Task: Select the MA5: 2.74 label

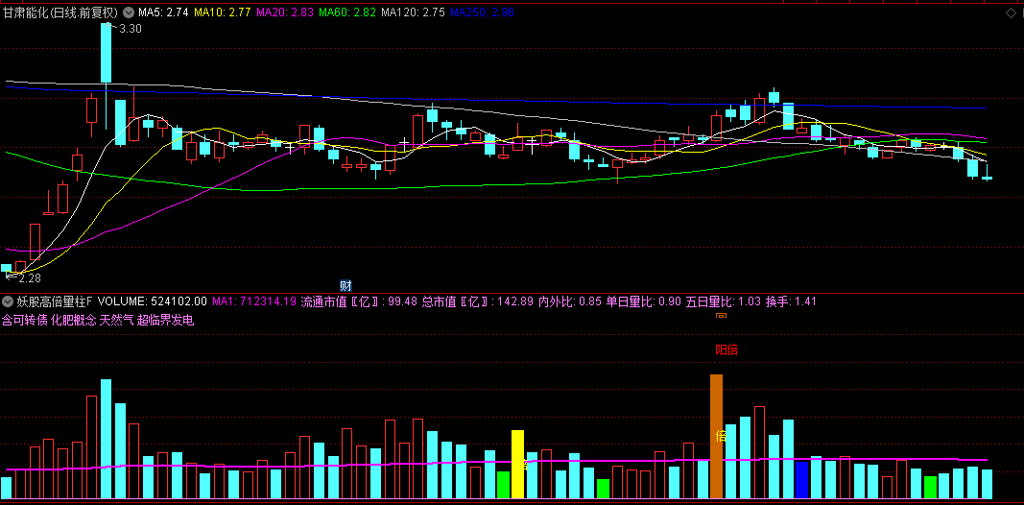Action: [x=164, y=12]
